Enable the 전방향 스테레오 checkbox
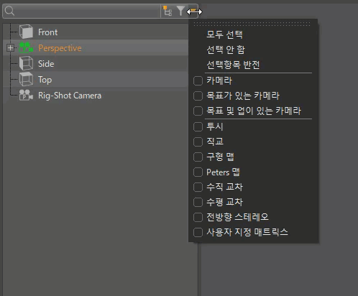 point(198,218)
